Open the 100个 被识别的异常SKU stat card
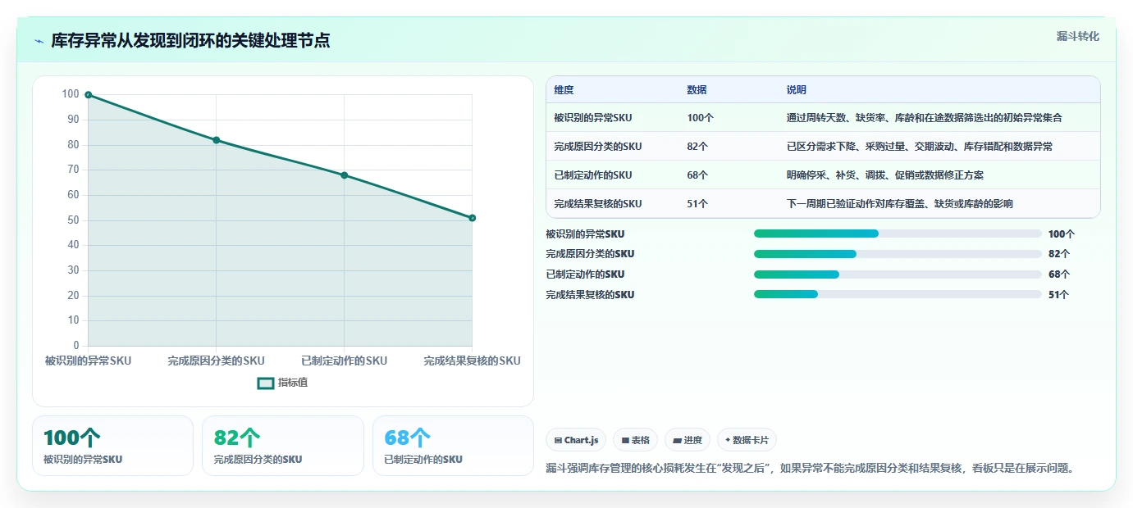The width and height of the screenshot is (1133, 508). [x=112, y=446]
